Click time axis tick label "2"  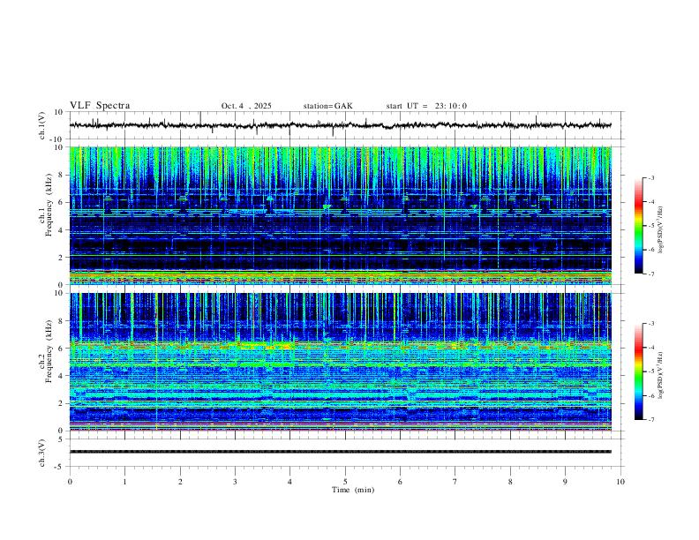point(180,482)
